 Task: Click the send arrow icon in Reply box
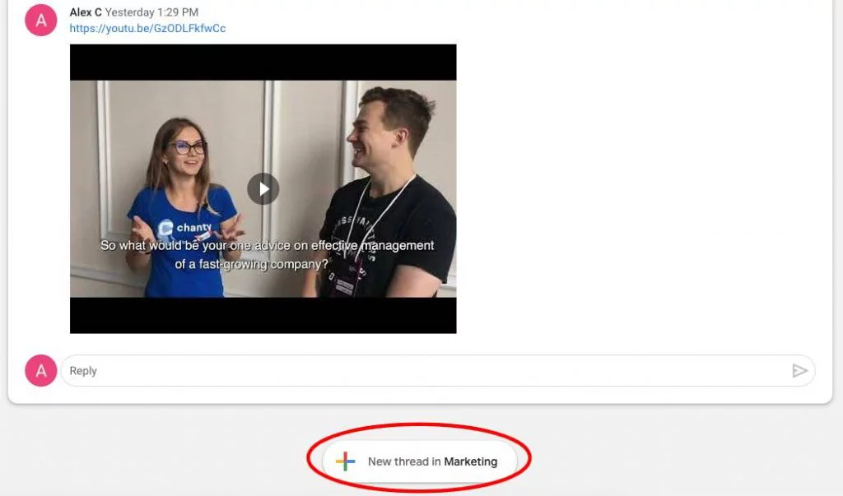point(799,371)
